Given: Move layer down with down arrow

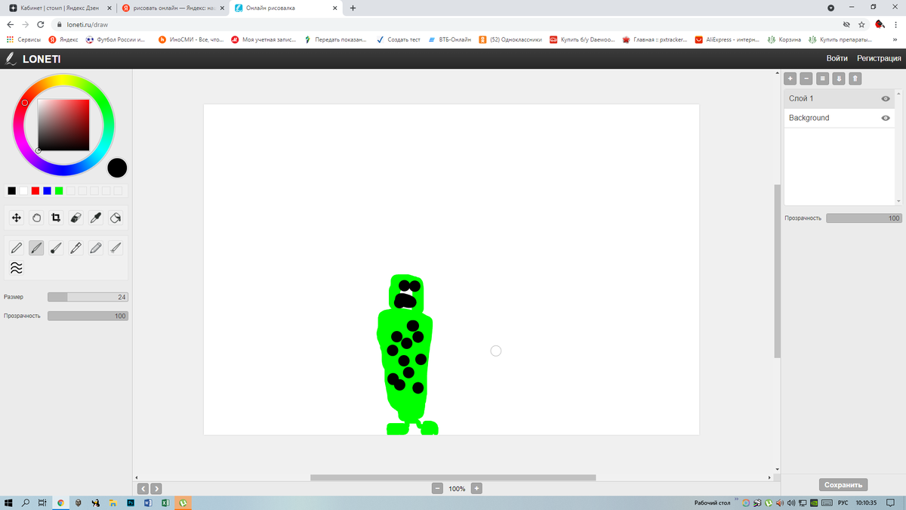Looking at the screenshot, I should 839,79.
